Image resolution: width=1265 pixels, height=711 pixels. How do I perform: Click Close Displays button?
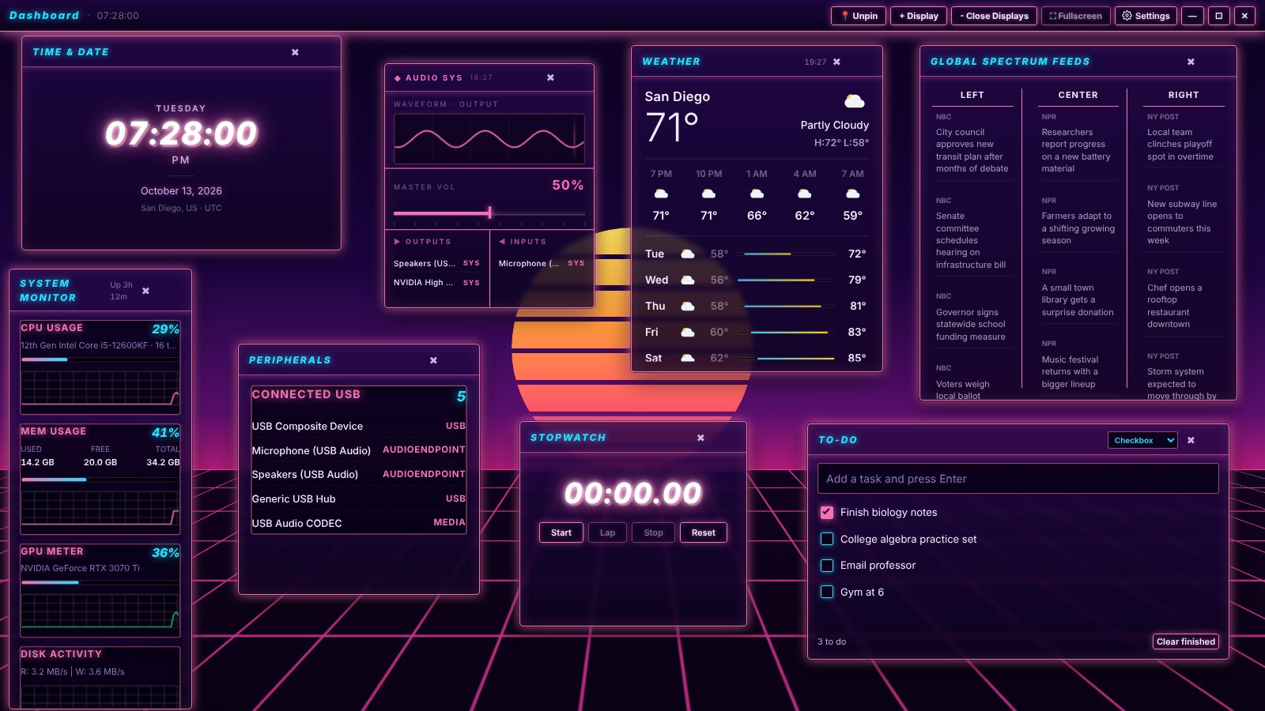(x=994, y=16)
